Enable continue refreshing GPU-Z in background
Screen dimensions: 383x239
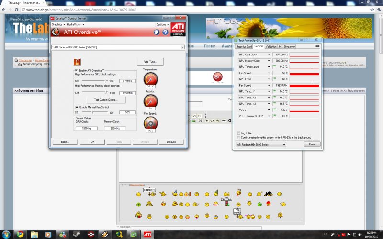click(x=238, y=138)
